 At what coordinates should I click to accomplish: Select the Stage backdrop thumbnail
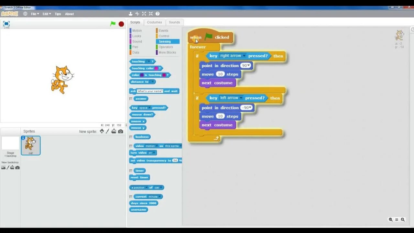tap(10, 143)
